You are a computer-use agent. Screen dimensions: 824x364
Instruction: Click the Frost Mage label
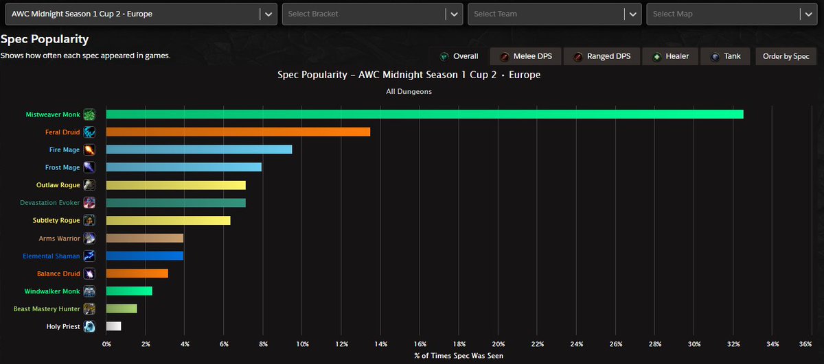[x=62, y=167]
